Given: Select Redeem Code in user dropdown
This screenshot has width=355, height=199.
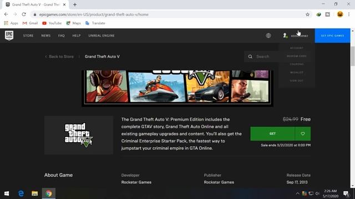Looking at the screenshot, I should [297, 56].
